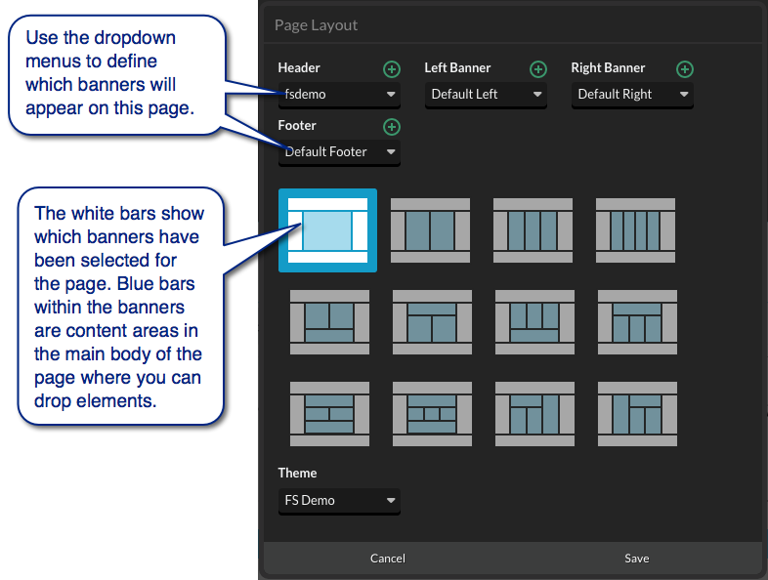Select the three equal columns layout

(533, 230)
